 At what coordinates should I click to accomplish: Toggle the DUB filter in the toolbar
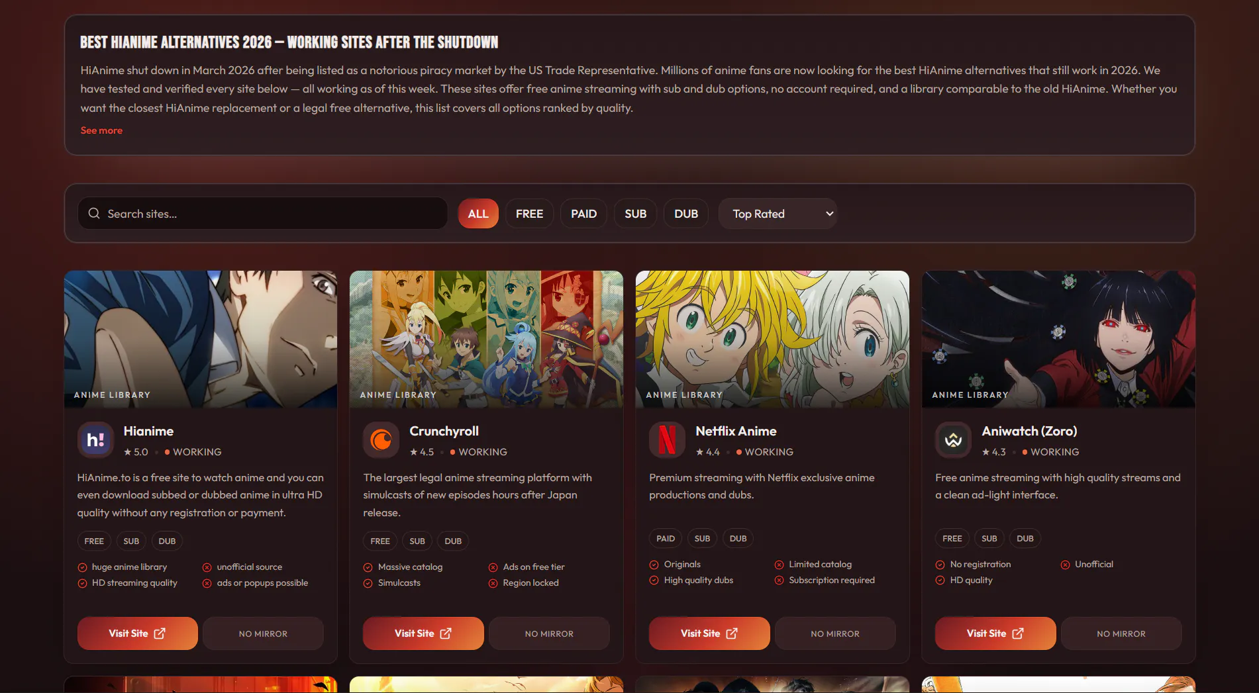point(686,214)
